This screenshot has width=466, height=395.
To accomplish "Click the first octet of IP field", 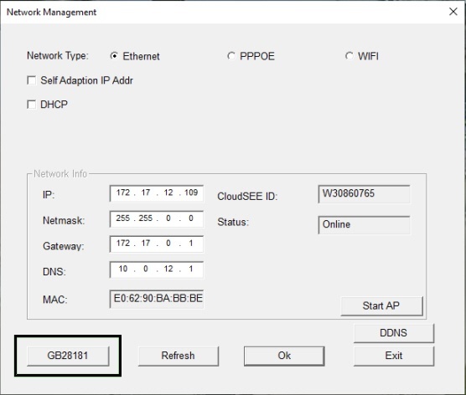I will pyautogui.click(x=122, y=193).
